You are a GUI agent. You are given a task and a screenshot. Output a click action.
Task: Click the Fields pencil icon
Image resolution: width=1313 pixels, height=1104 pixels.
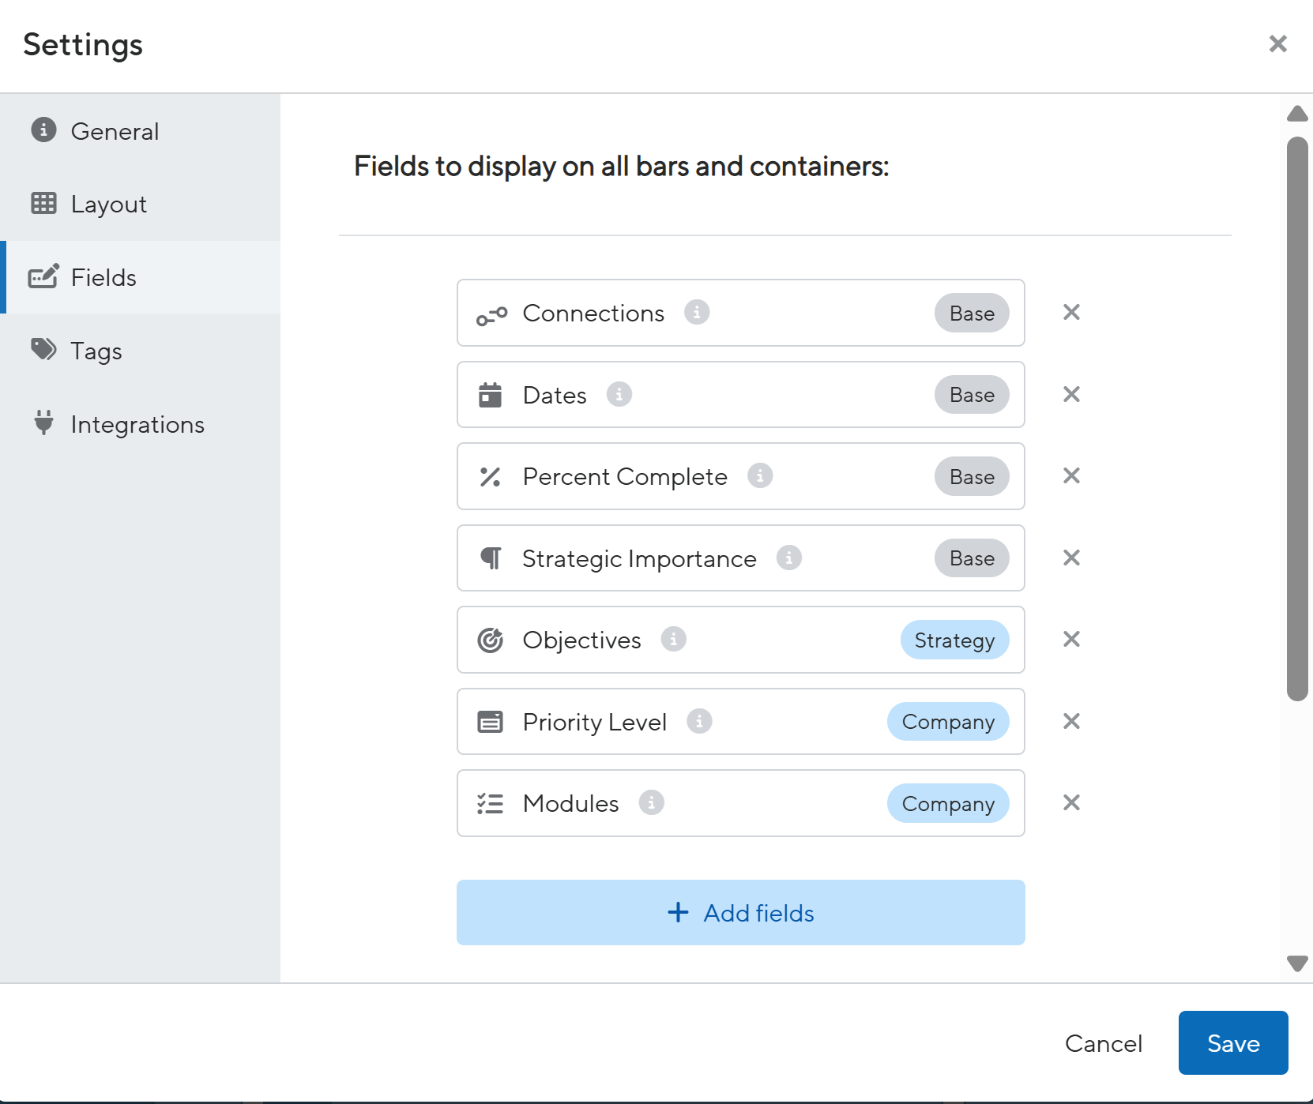pos(43,277)
